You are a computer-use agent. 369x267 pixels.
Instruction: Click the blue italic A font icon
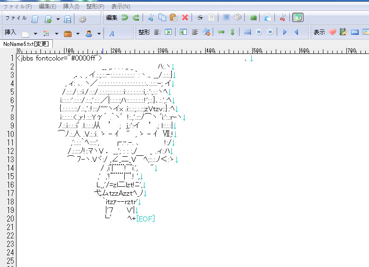112,33
